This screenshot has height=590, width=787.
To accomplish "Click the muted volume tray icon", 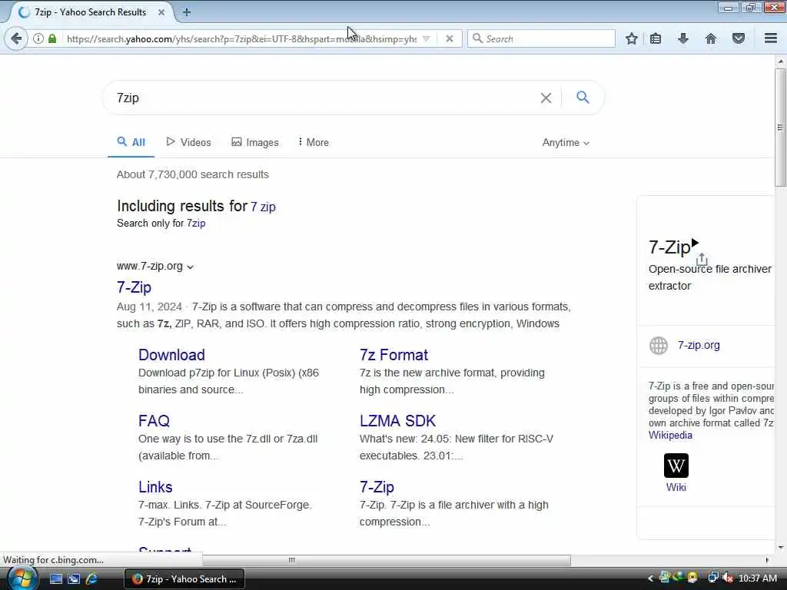I will tap(728, 578).
